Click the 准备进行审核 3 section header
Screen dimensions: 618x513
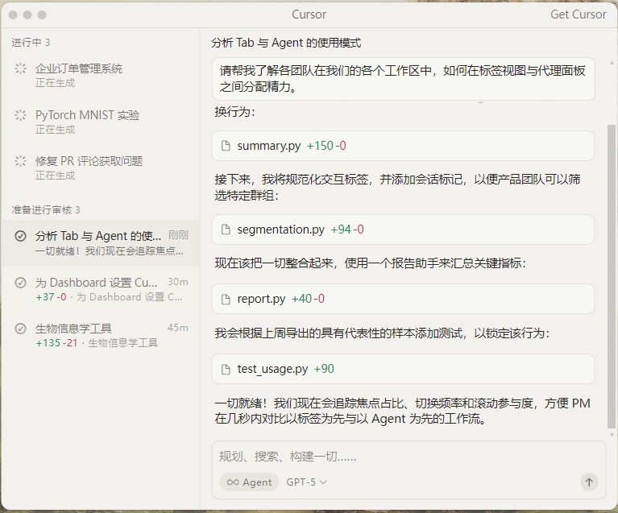pos(46,209)
